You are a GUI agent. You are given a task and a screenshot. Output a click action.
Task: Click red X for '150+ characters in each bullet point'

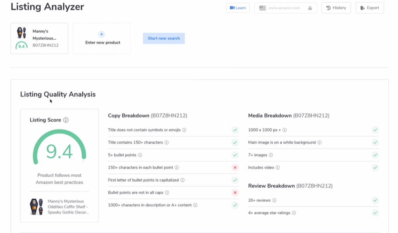[235, 168]
